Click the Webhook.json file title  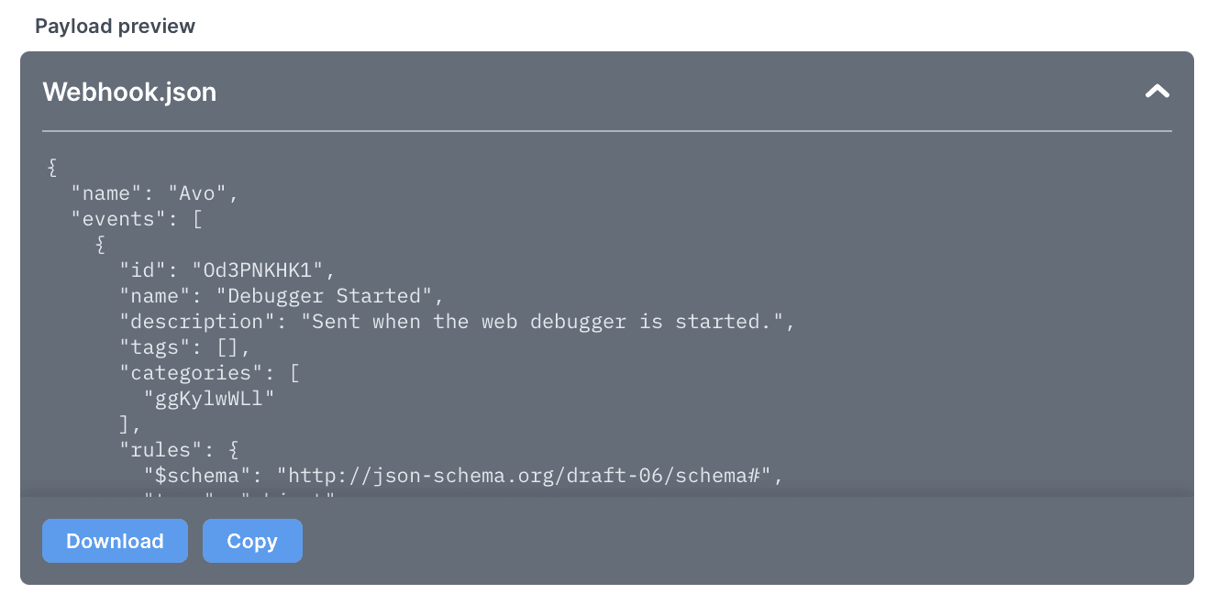tap(129, 93)
